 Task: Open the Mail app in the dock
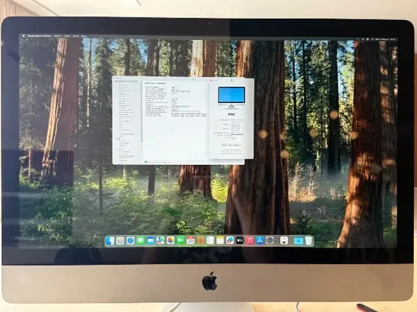click(150, 241)
